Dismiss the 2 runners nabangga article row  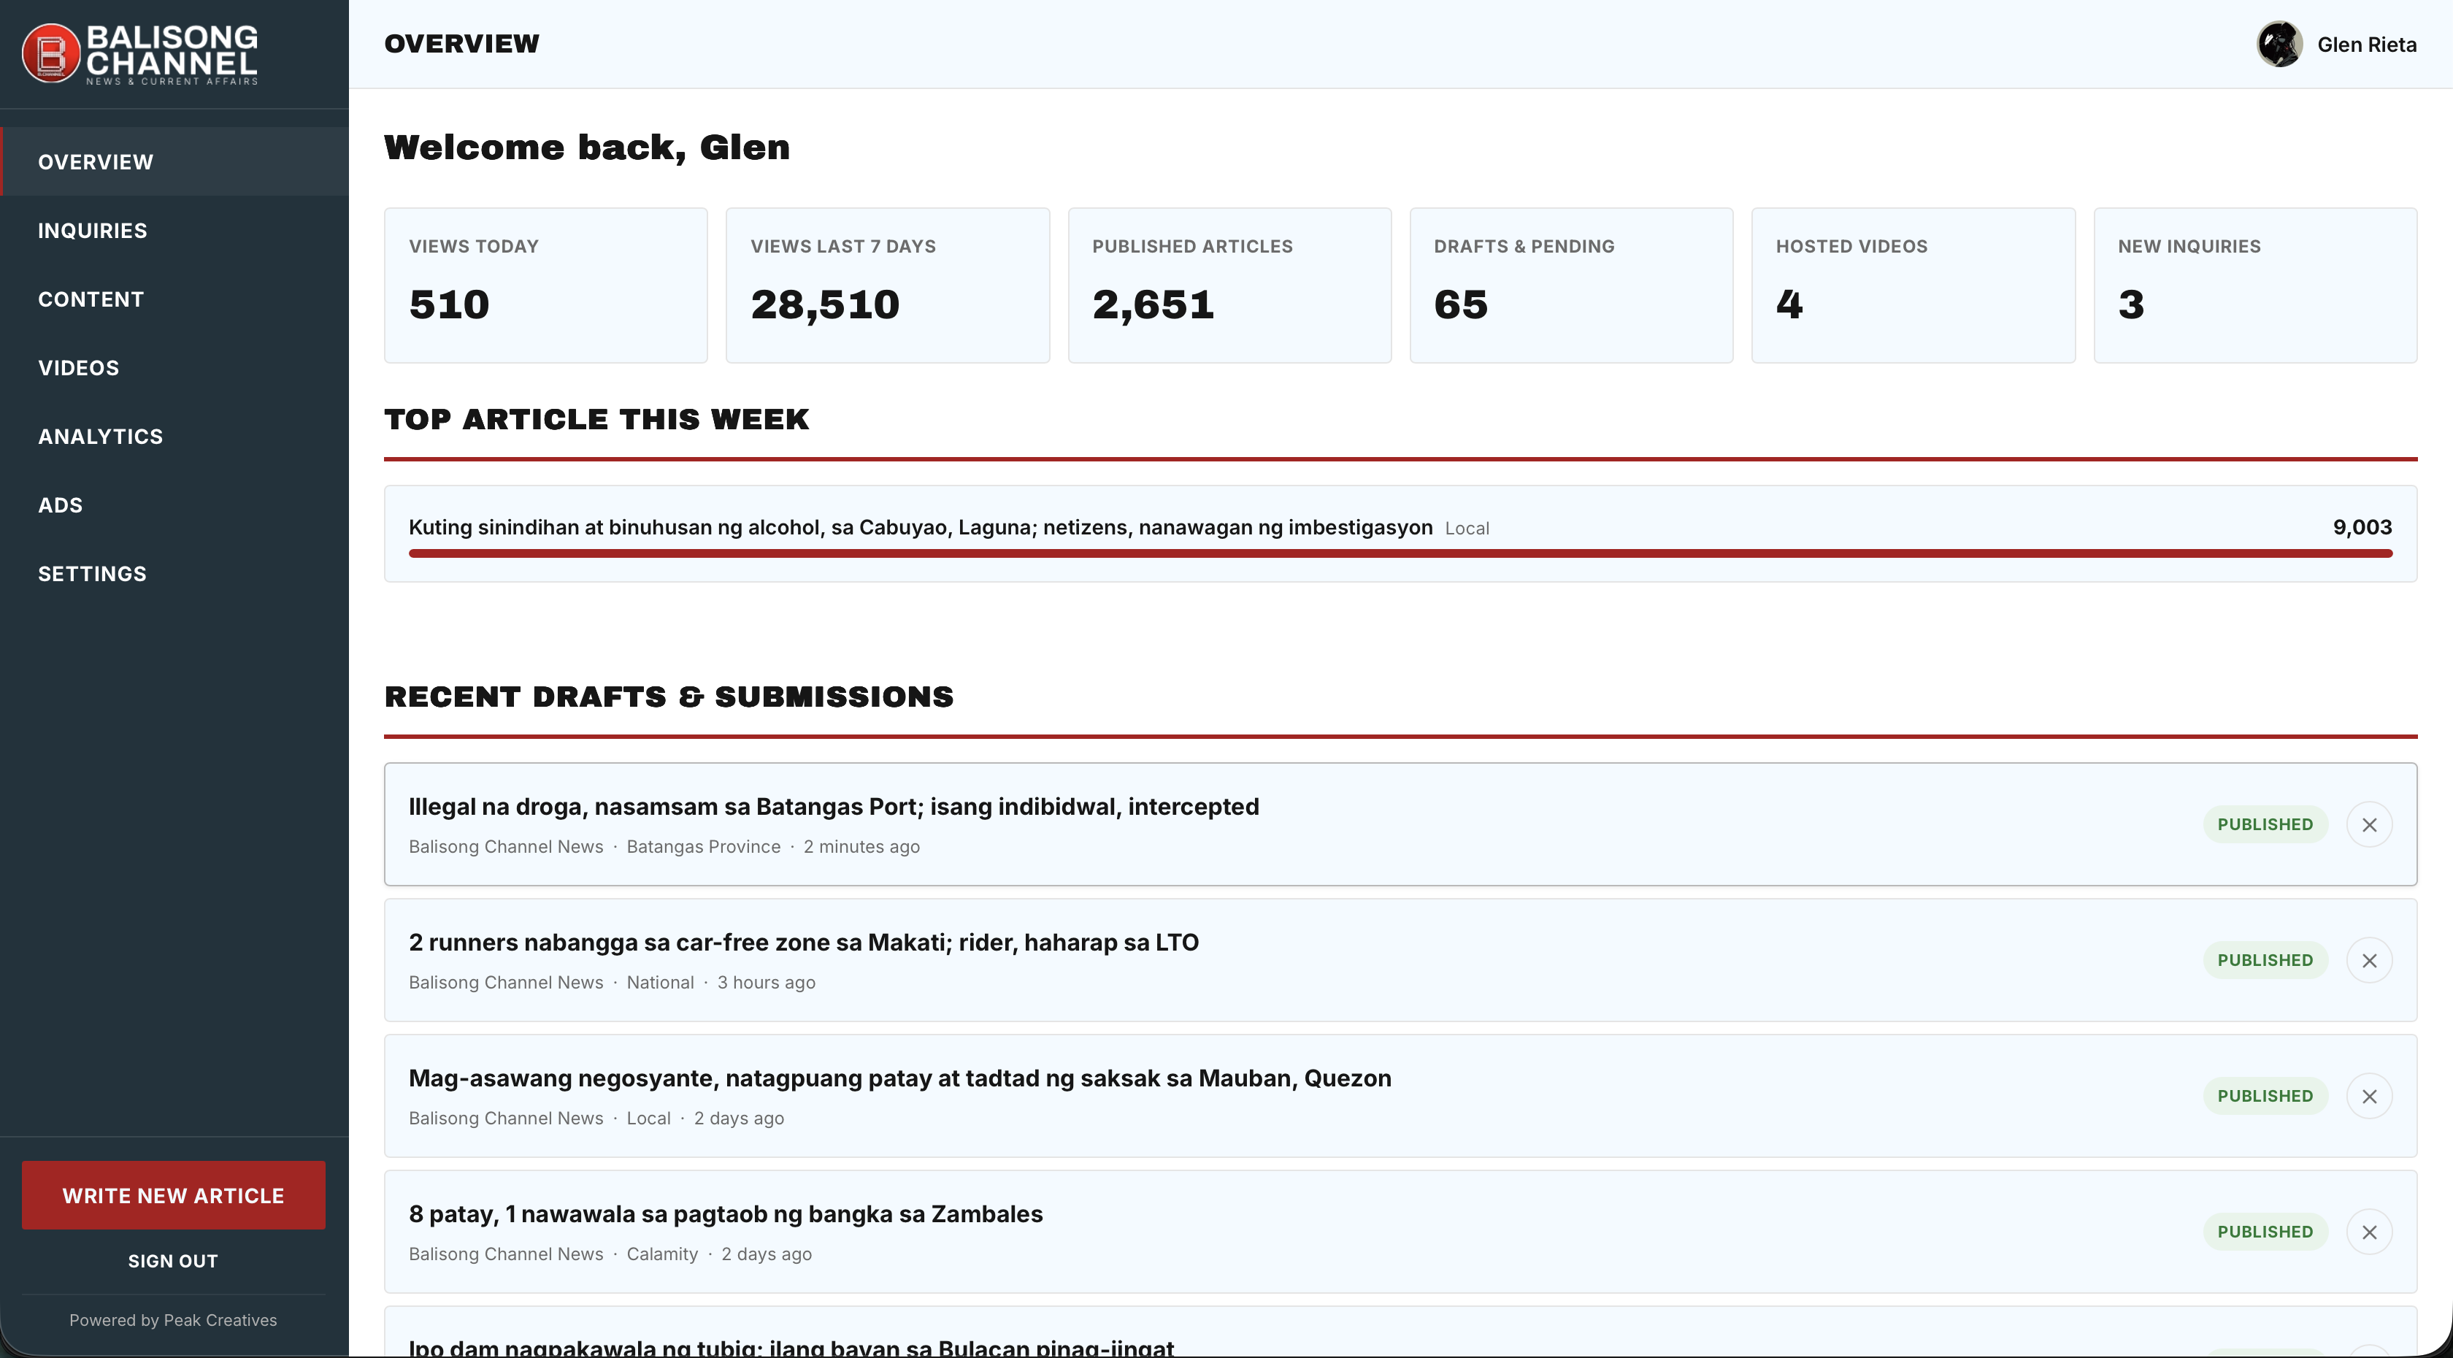(2369, 961)
